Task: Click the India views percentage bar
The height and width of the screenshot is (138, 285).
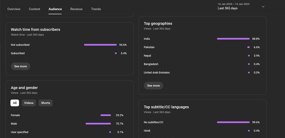Action: (x=233, y=39)
